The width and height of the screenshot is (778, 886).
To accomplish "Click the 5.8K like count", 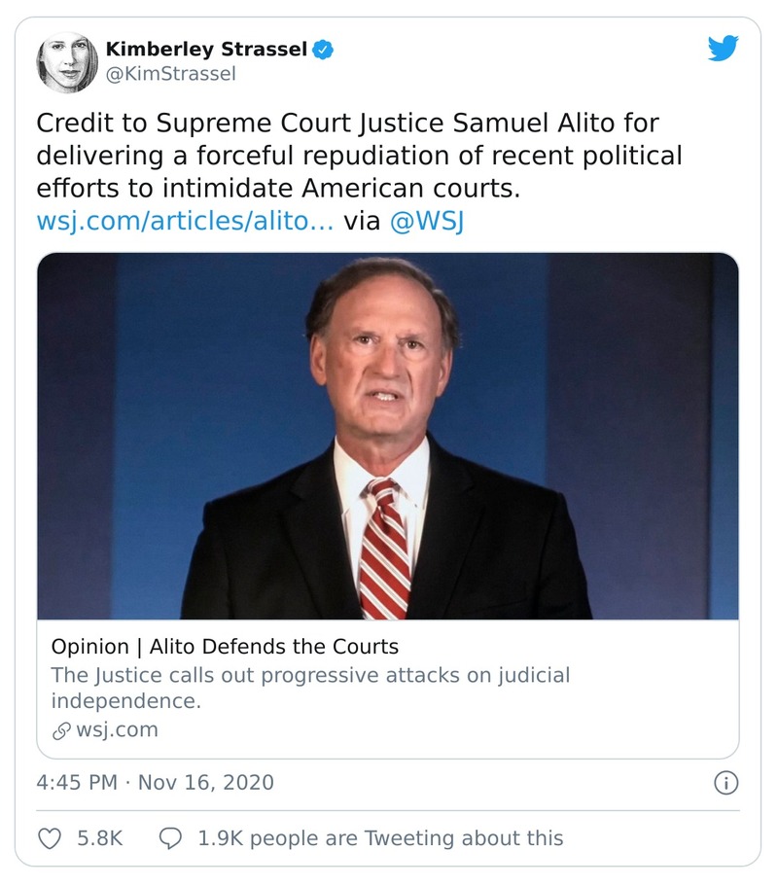I will 99,838.
